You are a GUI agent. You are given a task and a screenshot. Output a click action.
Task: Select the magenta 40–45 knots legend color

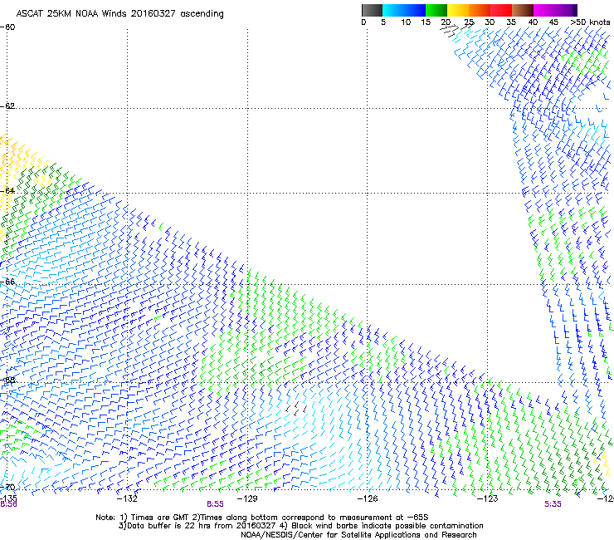click(x=544, y=10)
